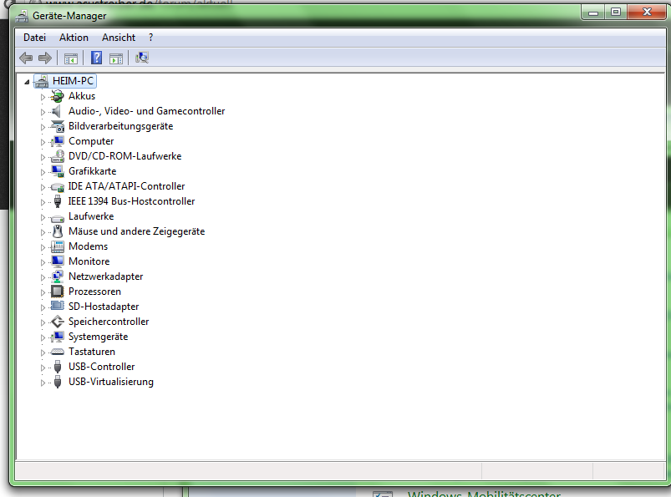Expand the Systemgeräte node

click(43, 337)
